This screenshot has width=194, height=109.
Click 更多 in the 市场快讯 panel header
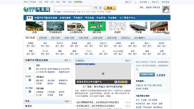click(128, 61)
